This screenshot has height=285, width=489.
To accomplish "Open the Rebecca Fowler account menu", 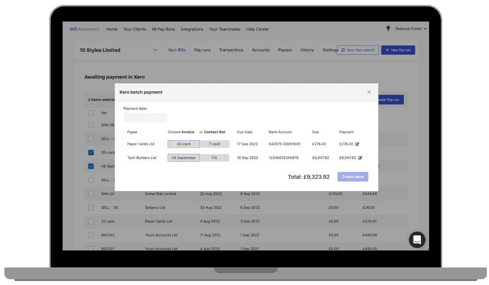I will 411,28.
